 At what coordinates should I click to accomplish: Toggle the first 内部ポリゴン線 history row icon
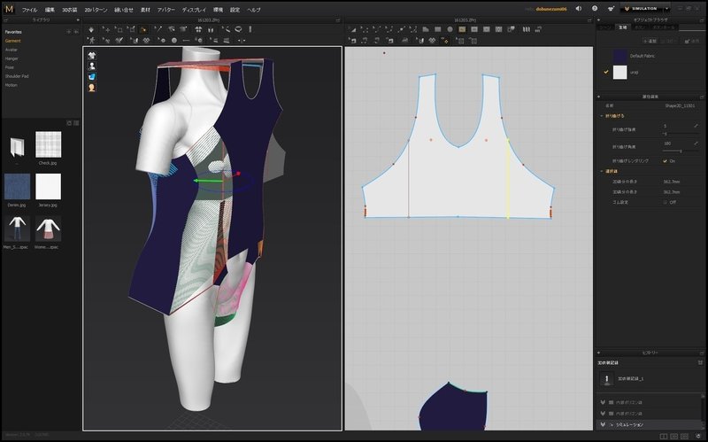pyautogui.click(x=603, y=402)
